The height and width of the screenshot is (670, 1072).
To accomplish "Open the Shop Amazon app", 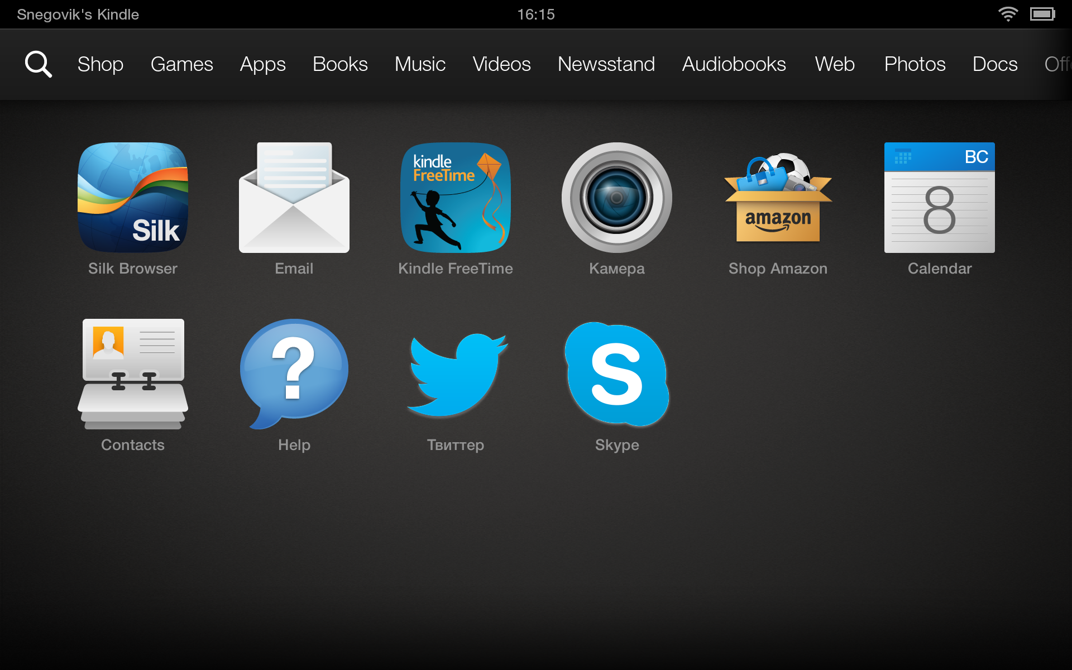I will click(x=778, y=198).
